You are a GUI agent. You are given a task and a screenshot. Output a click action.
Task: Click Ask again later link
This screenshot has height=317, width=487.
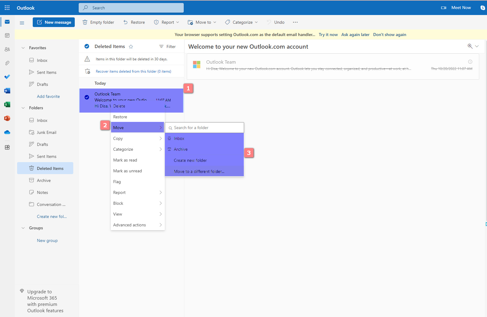coord(355,35)
